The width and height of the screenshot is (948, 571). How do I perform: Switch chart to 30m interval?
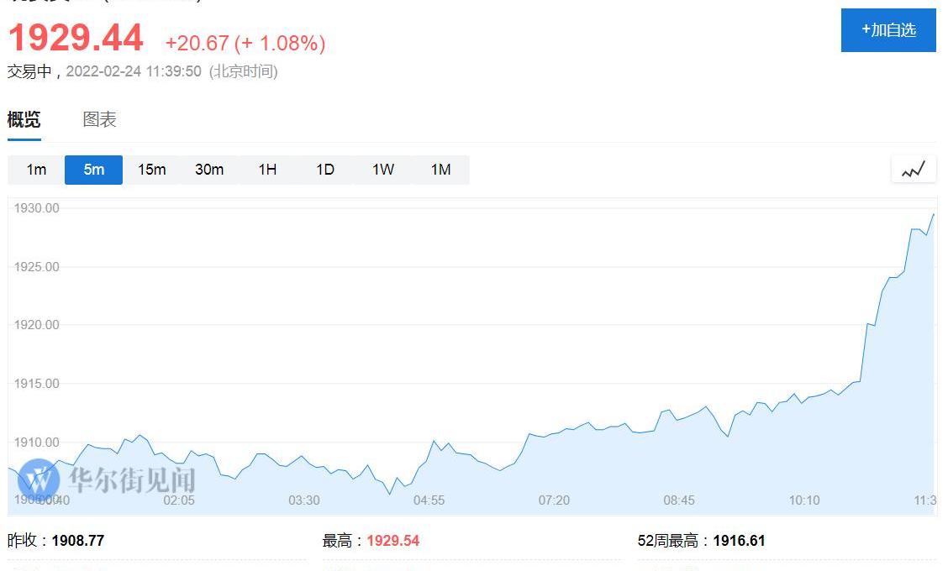click(209, 170)
